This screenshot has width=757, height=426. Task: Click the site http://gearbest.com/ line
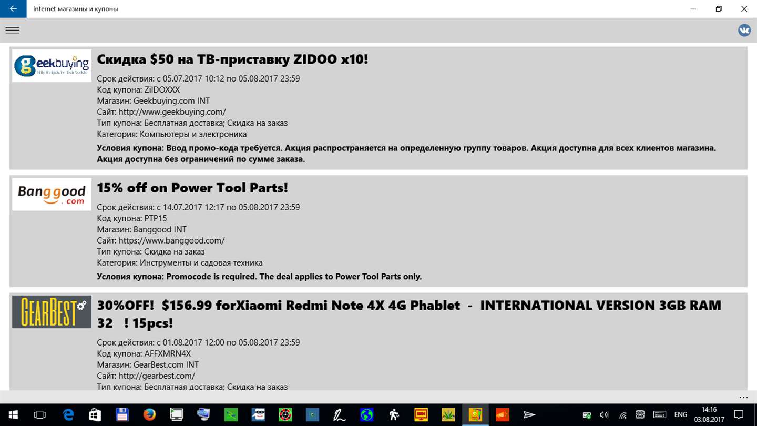(146, 376)
